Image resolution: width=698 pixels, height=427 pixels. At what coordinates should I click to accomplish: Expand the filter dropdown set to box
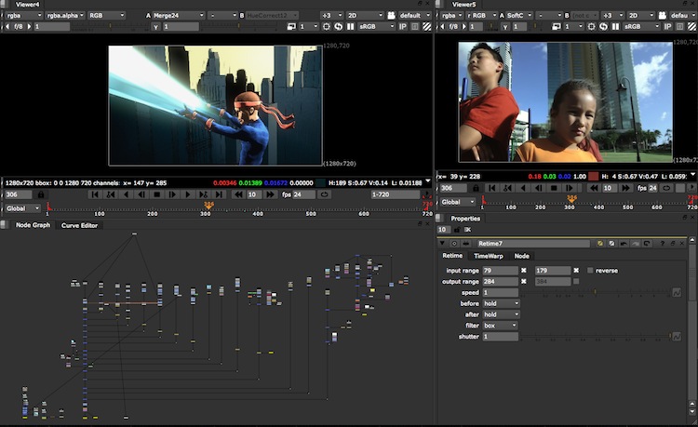[x=502, y=326]
